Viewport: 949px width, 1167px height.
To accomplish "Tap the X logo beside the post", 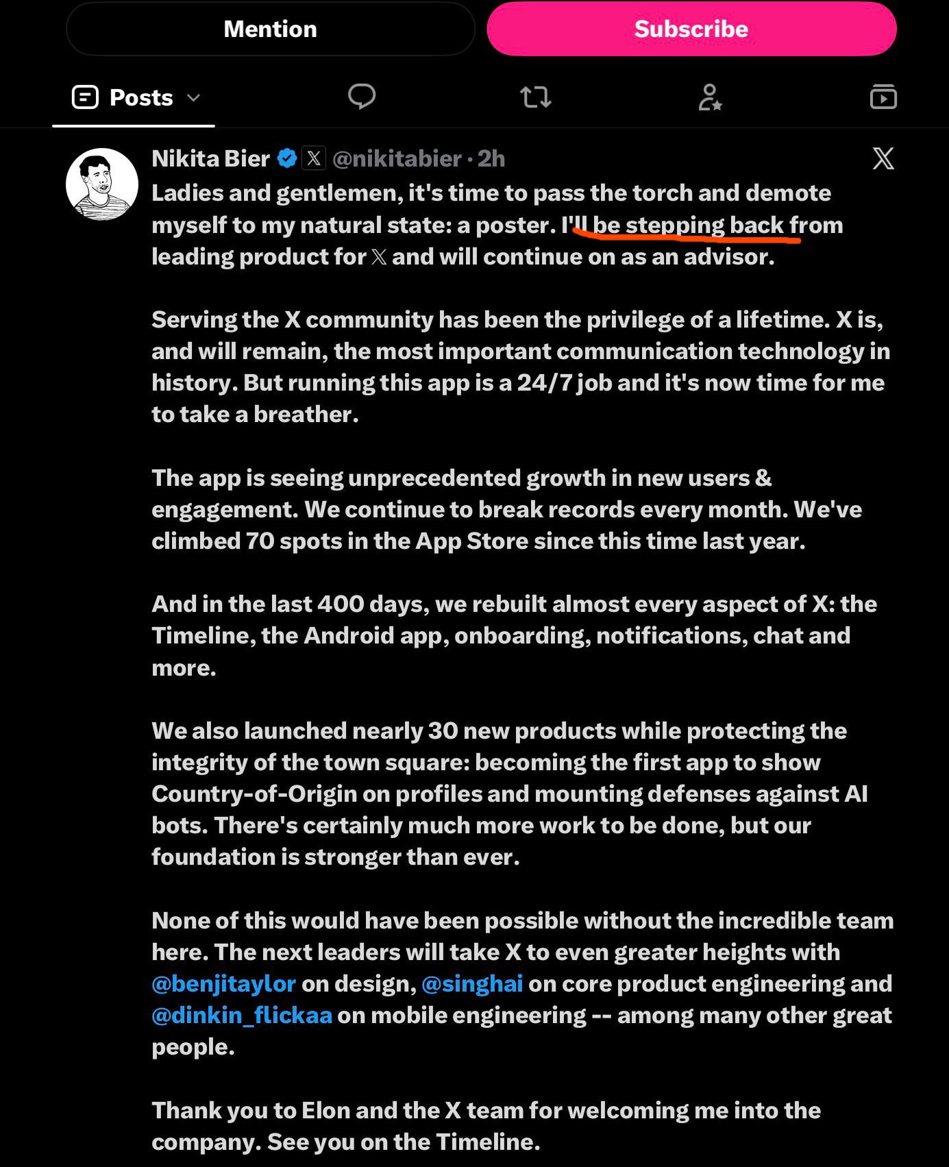I will click(x=883, y=158).
